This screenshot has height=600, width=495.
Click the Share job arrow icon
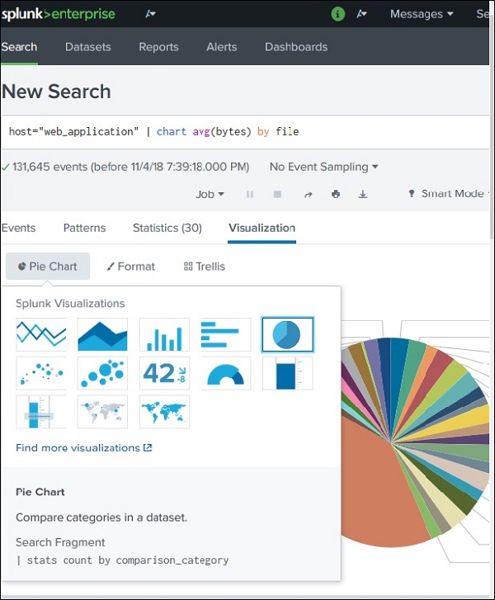point(309,194)
